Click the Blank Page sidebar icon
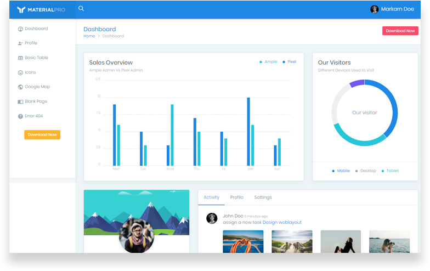Image resolution: width=430 pixels, height=271 pixels. coord(20,101)
